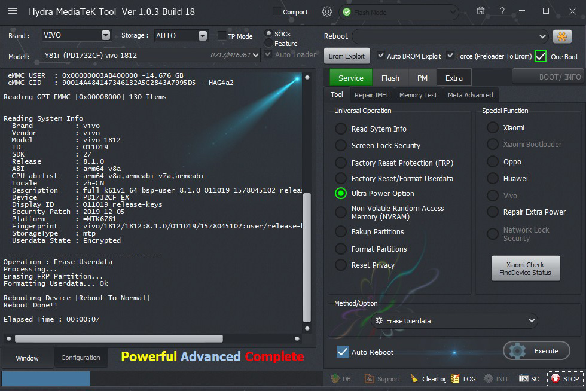Select Oppo special function

pos(493,161)
